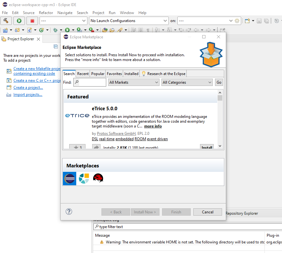Image resolution: width=282 pixels, height=253 pixels.
Task: Expand the Back navigation history dropdown arrow
Action: 202,30
